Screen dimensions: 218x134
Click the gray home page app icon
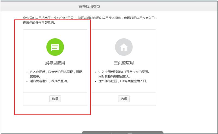point(124,47)
